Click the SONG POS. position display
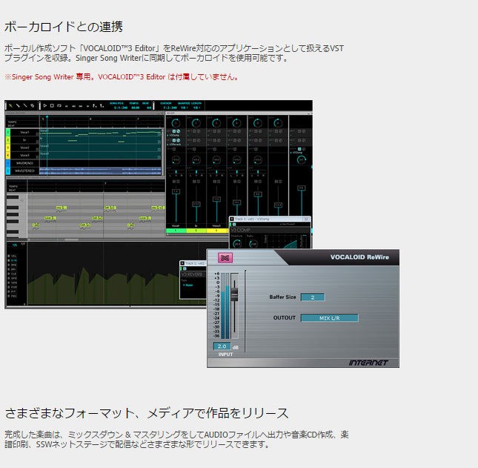Image resolution: width=478 pixels, height=468 pixels. point(119,108)
